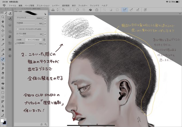Click Clear (sparkle) icon in command bar

(78, 10)
